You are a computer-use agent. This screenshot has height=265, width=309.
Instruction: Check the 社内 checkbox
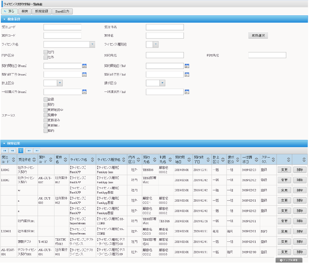pyautogui.click(x=46, y=52)
